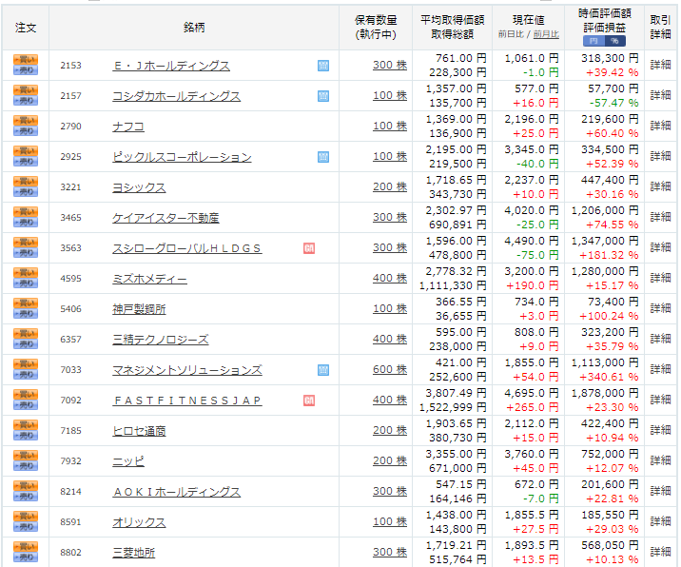This screenshot has height=567, width=681.
Task: Click the 前月比 link in the 現在値 header
Action: coord(546,34)
